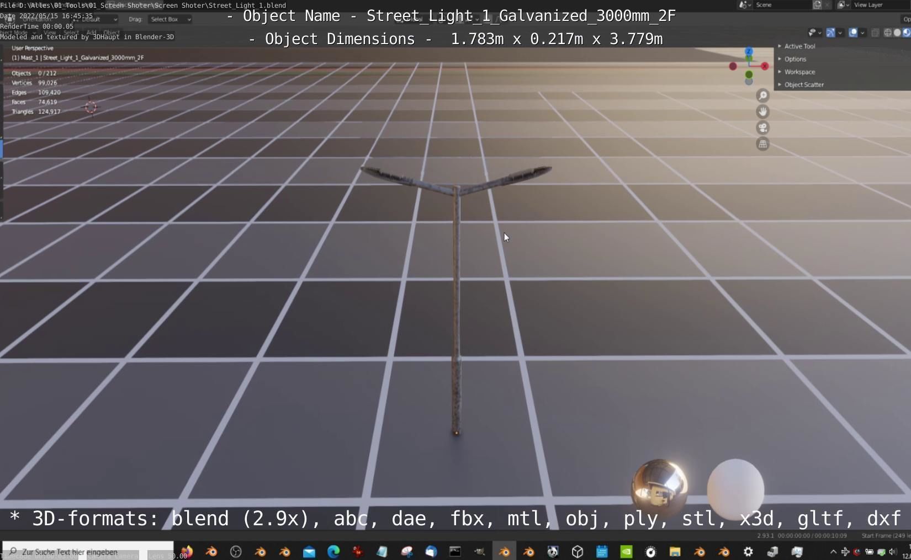Switch perspective/orthographic with the grid icon
Viewport: 911px width, 560px height.
tap(762, 144)
